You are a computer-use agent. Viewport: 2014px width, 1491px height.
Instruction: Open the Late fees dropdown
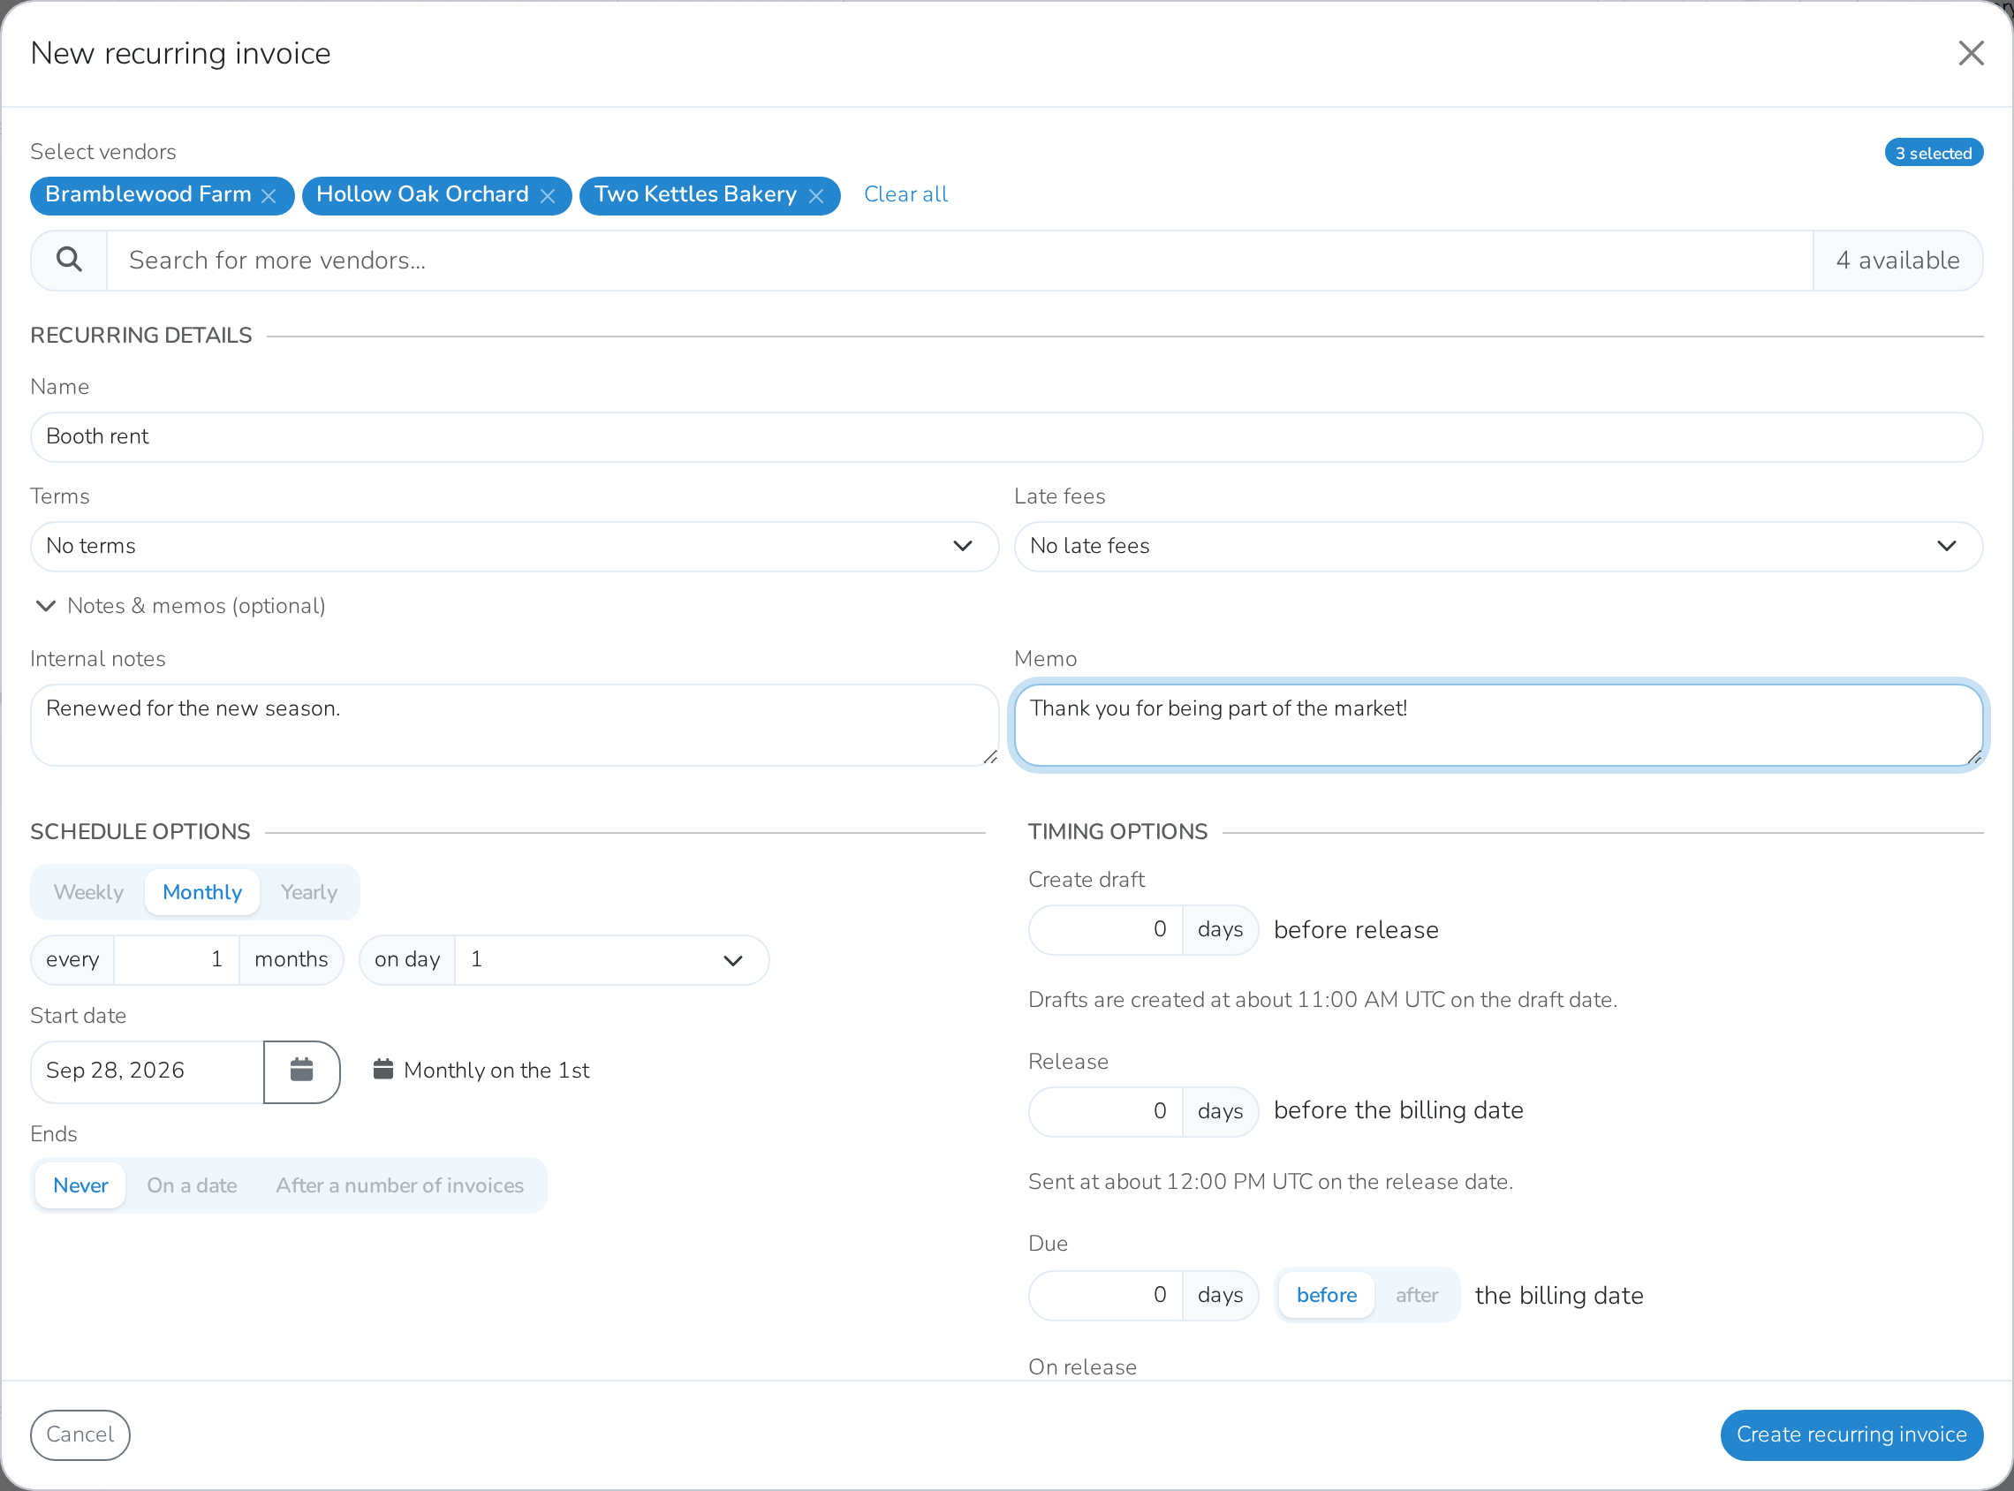1498,546
